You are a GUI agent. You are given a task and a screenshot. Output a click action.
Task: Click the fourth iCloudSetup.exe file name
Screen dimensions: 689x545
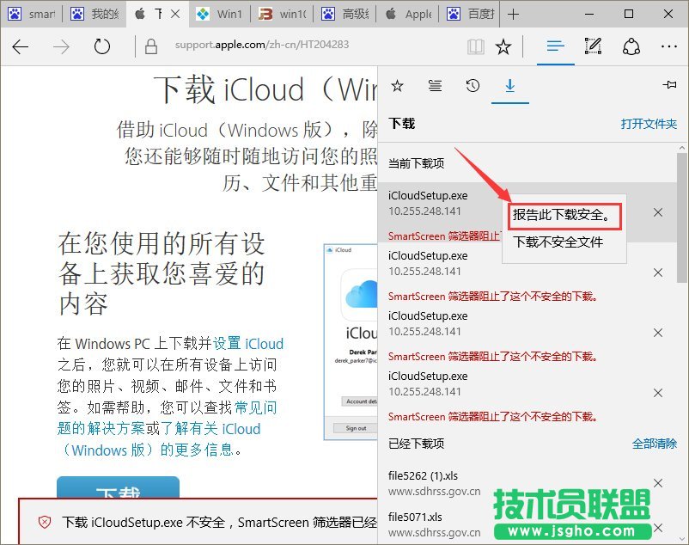coord(428,377)
